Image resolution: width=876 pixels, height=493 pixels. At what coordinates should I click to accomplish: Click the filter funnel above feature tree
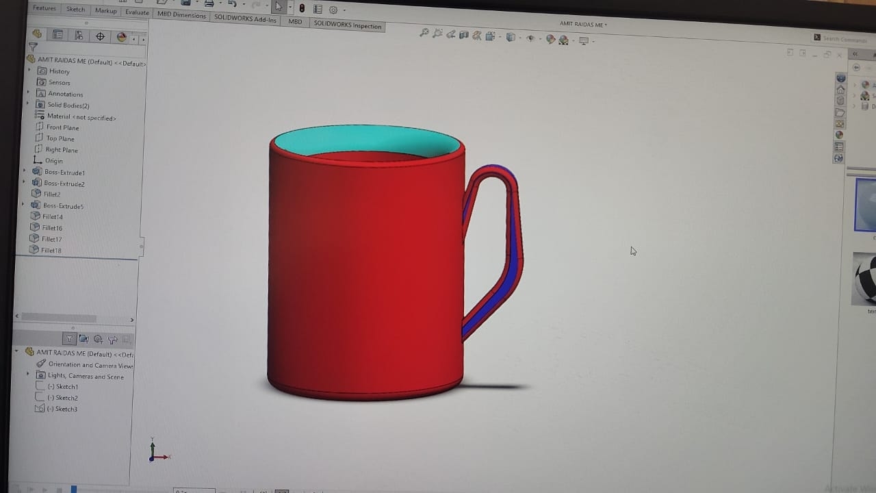(x=33, y=47)
